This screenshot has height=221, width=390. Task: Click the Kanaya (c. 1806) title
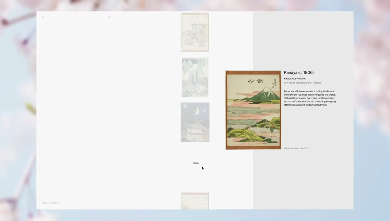pyautogui.click(x=299, y=72)
